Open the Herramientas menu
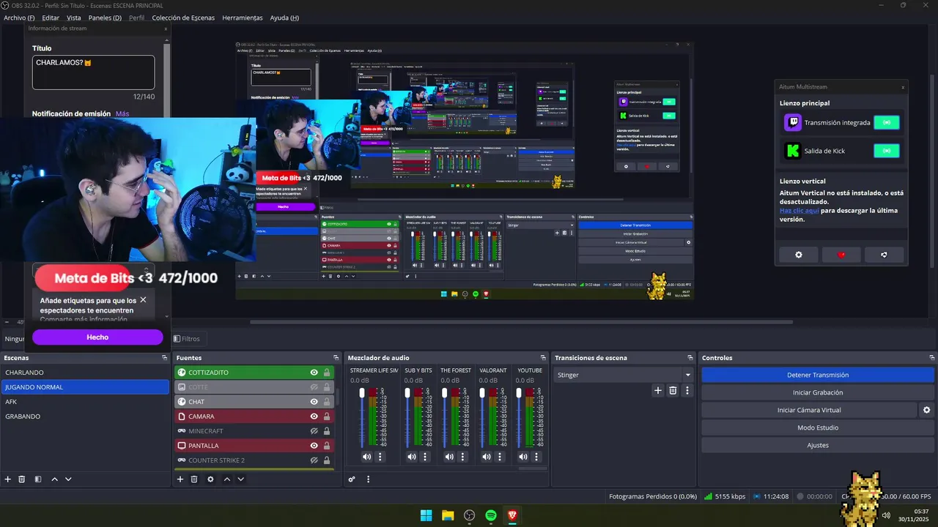This screenshot has width=938, height=527. coord(243,18)
